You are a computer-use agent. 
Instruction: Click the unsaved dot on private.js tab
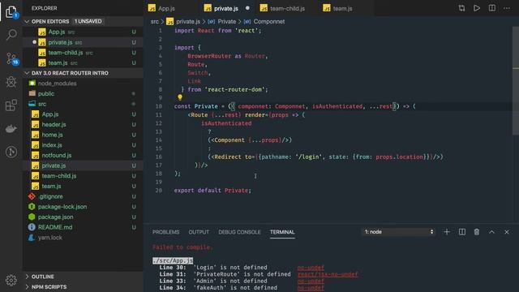pos(247,8)
